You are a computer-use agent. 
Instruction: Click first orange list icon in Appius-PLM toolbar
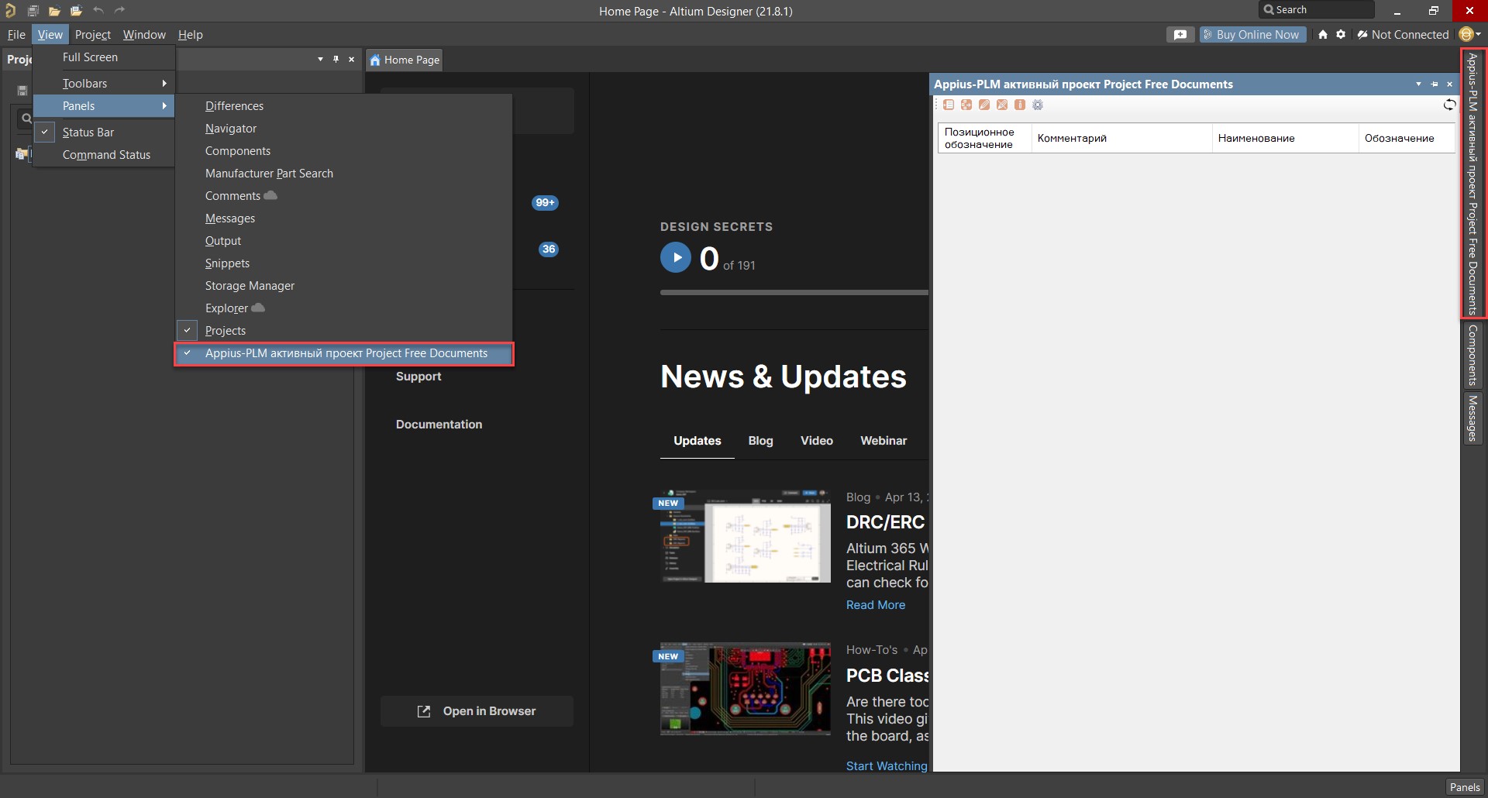coord(949,105)
